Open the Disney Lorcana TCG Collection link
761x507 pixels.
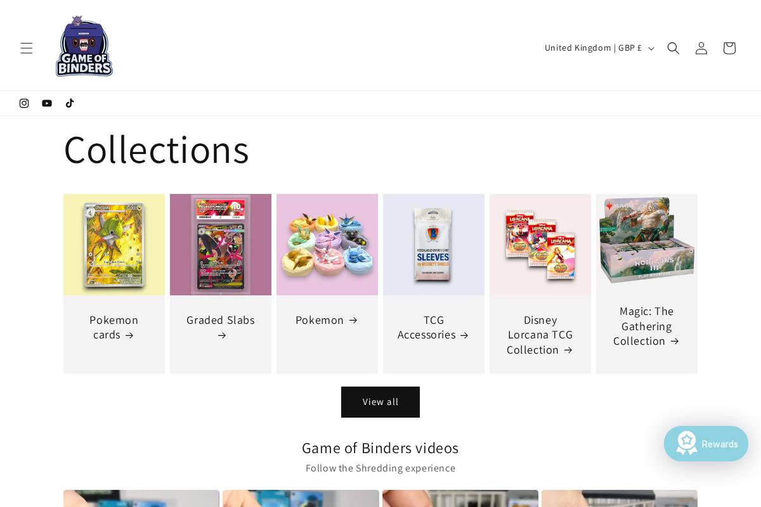(x=540, y=335)
